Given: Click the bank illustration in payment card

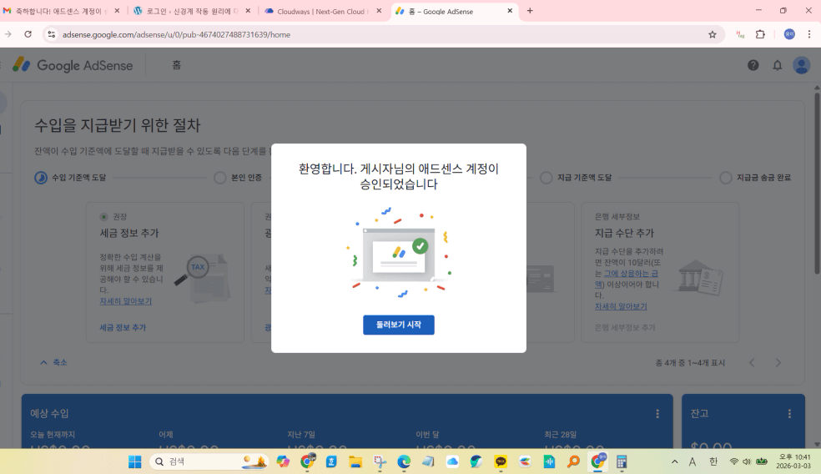Looking at the screenshot, I should point(700,278).
